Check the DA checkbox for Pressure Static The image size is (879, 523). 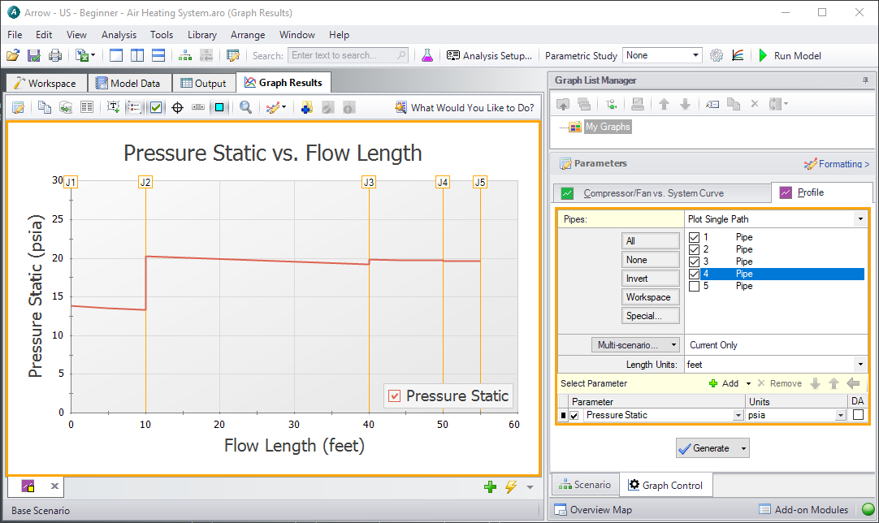(858, 415)
